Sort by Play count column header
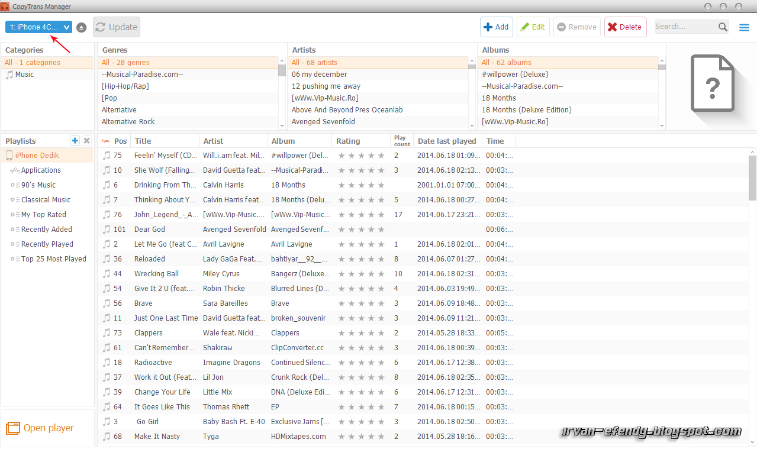 tap(402, 141)
